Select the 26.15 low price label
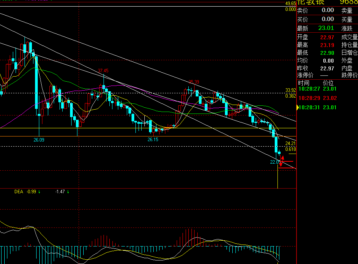This screenshot has width=358, height=264. 153,140
